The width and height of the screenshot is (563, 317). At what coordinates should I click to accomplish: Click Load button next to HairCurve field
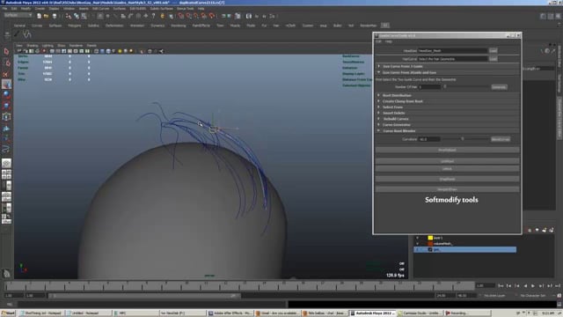[493, 59]
